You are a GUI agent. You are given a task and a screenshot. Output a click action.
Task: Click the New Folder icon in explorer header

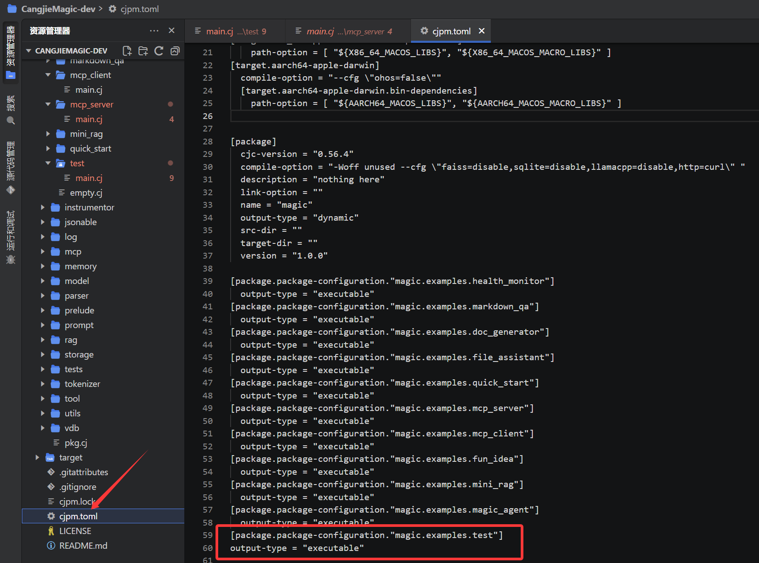[x=143, y=51]
